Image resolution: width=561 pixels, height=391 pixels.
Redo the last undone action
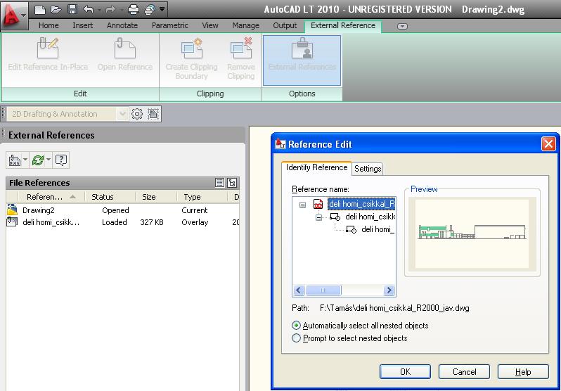[110, 9]
